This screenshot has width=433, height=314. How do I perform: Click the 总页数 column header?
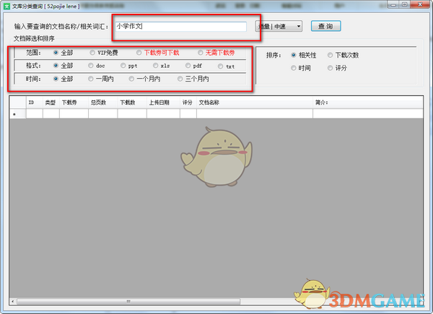click(x=103, y=103)
